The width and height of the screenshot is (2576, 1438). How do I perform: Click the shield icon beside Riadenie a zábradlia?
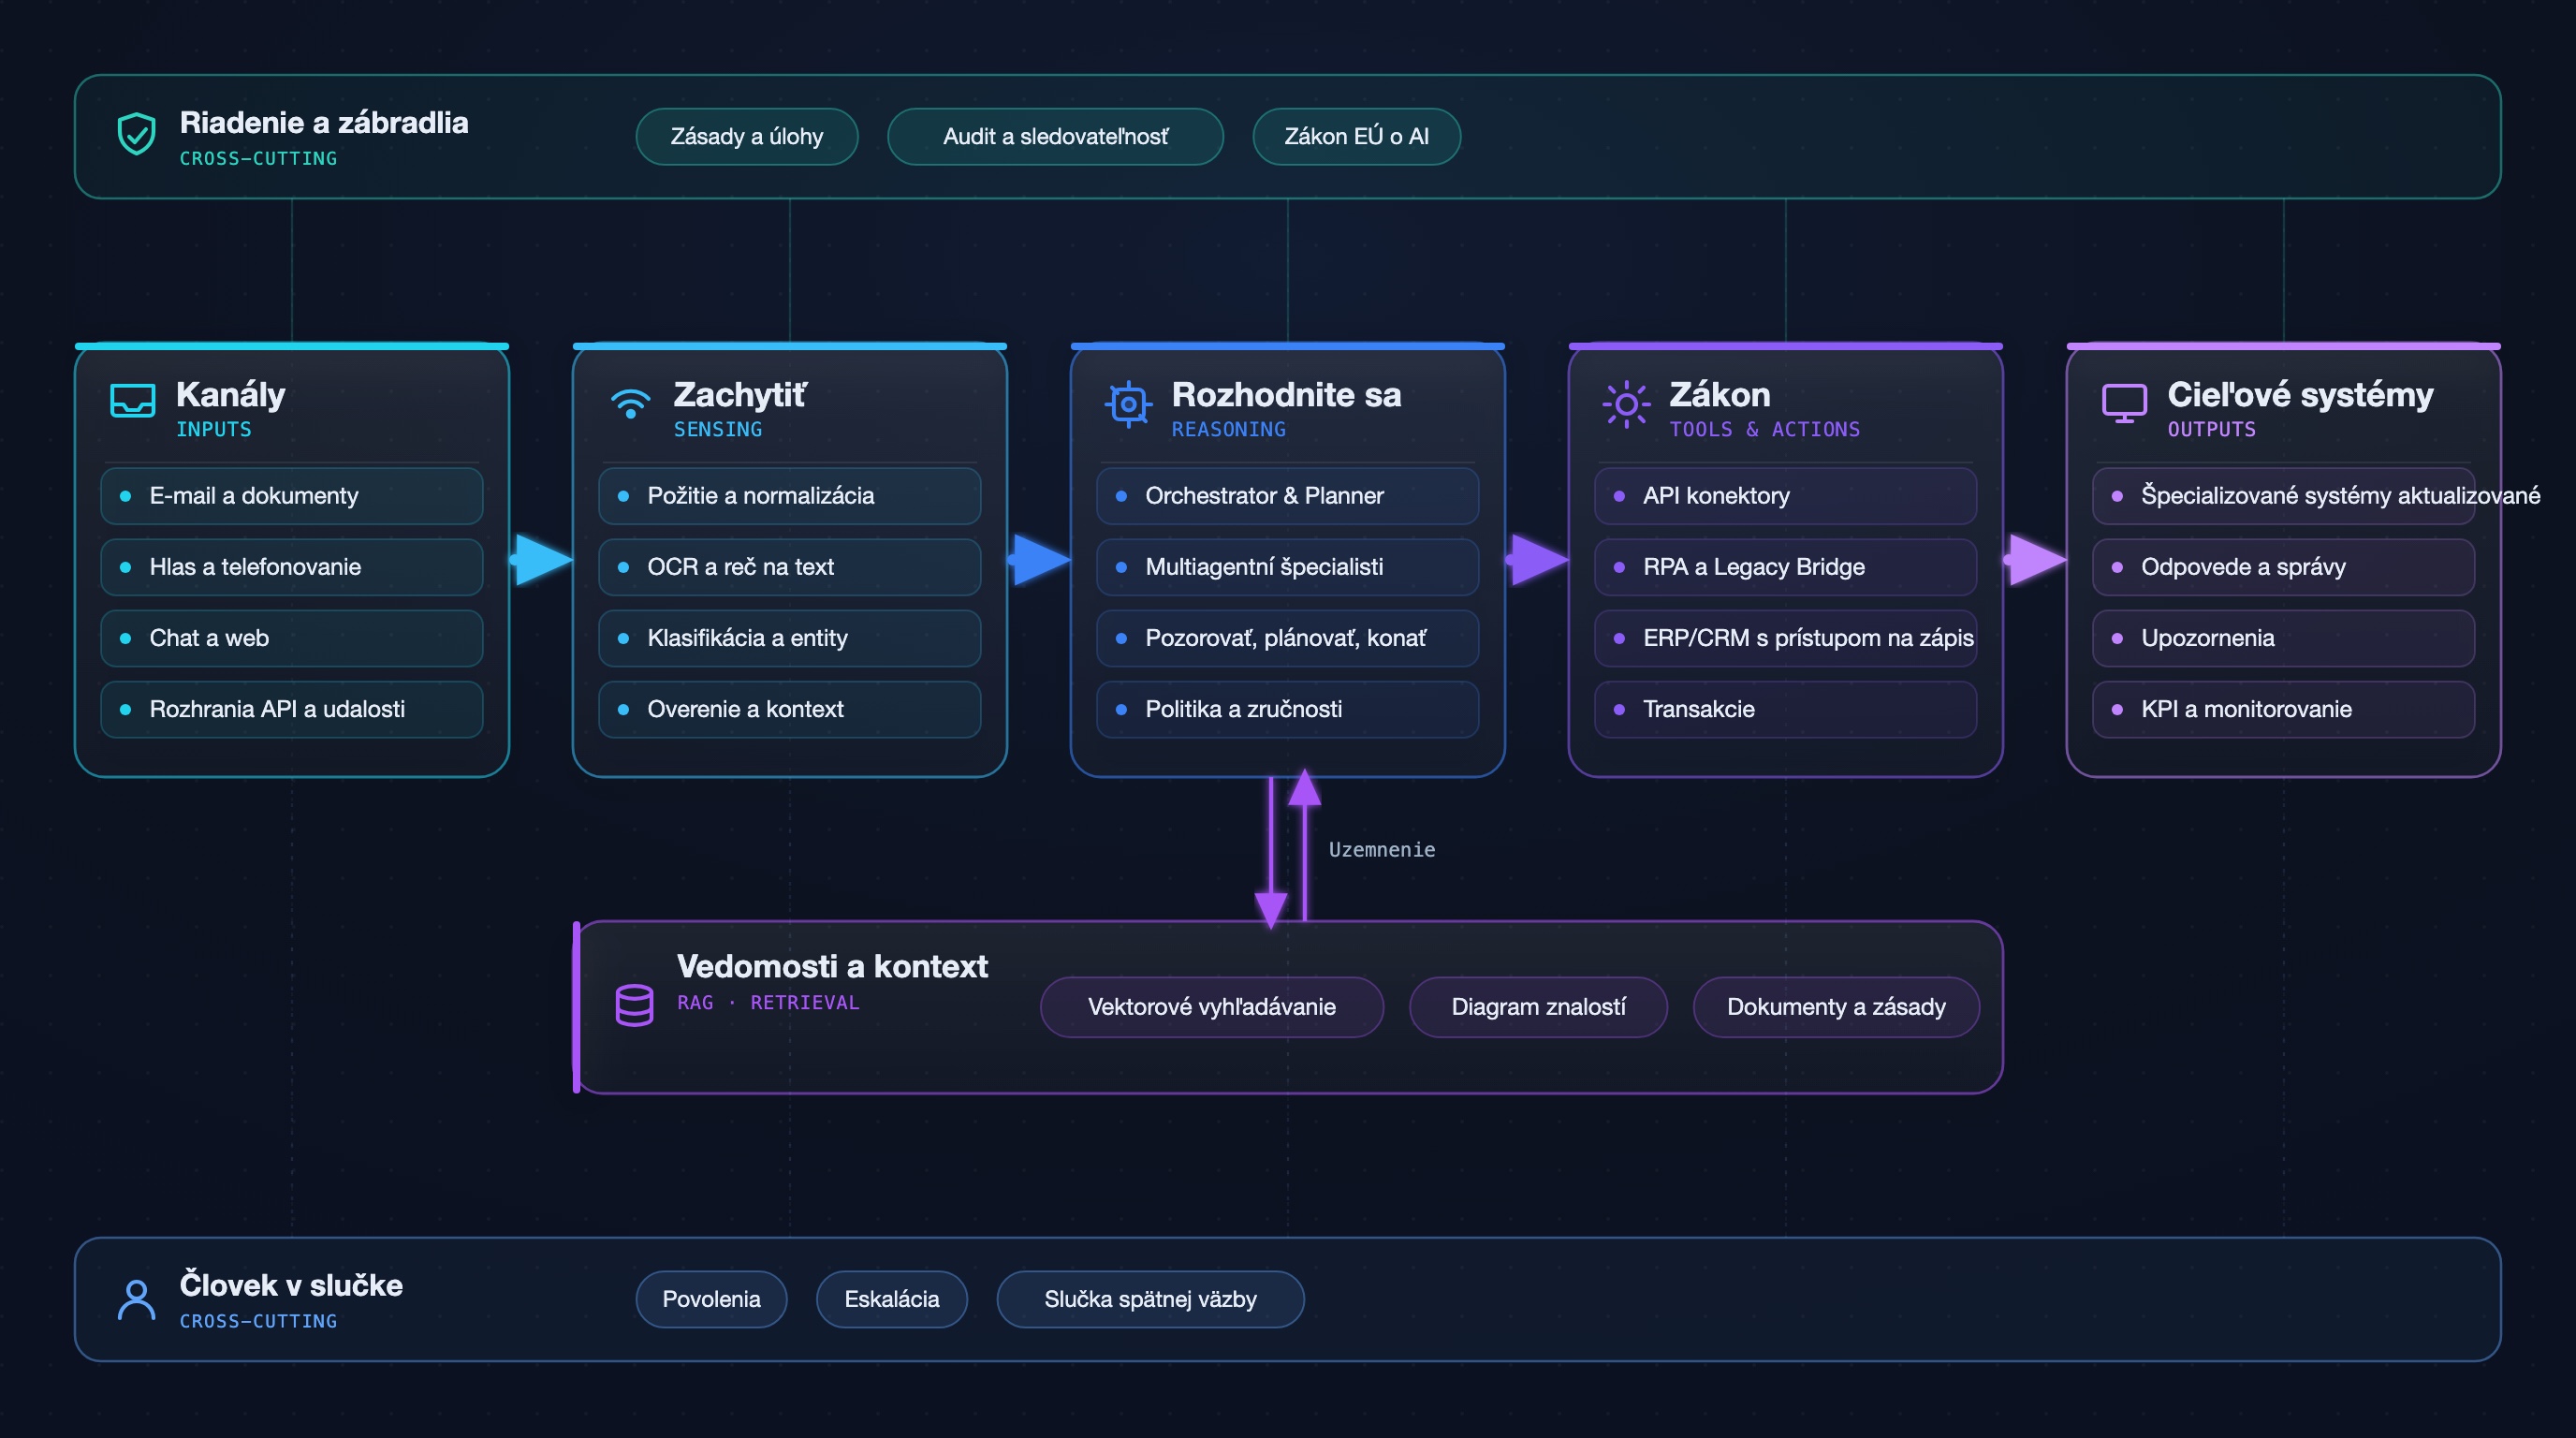tap(136, 134)
